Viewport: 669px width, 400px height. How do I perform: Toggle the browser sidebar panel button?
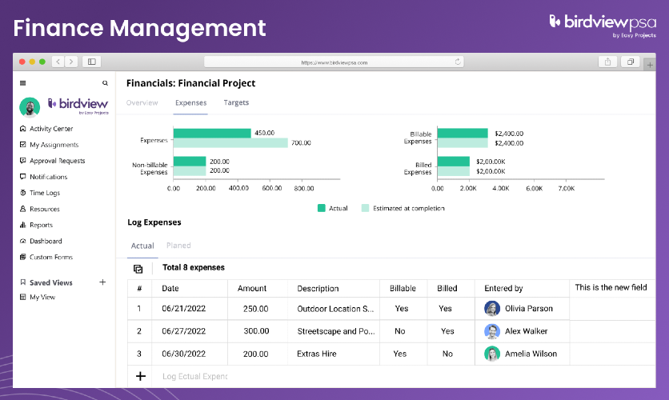(92, 62)
